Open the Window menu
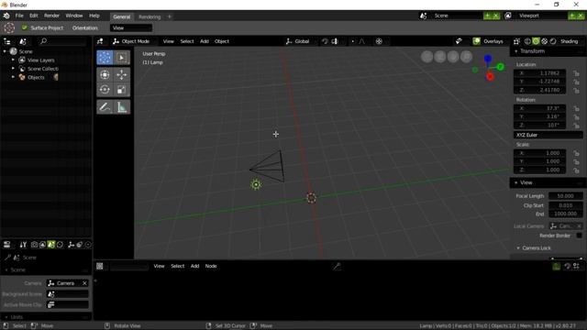Screen dimensions: 587x330 point(73,16)
